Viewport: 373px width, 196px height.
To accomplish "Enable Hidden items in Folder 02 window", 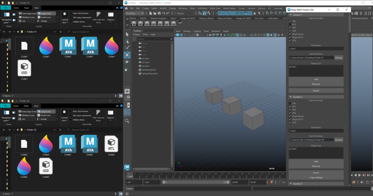I will pyautogui.click(x=71, y=120).
